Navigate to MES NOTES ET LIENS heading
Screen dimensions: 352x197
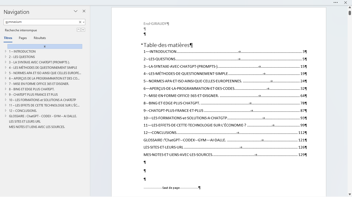click(x=37, y=127)
